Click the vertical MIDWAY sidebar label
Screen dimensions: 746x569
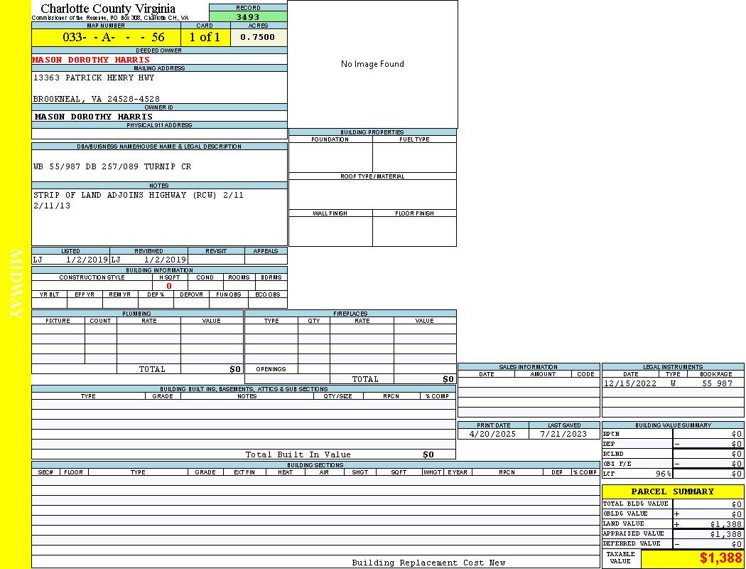[16, 284]
